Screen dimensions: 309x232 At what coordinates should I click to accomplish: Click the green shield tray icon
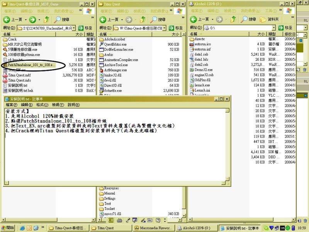tap(266, 228)
